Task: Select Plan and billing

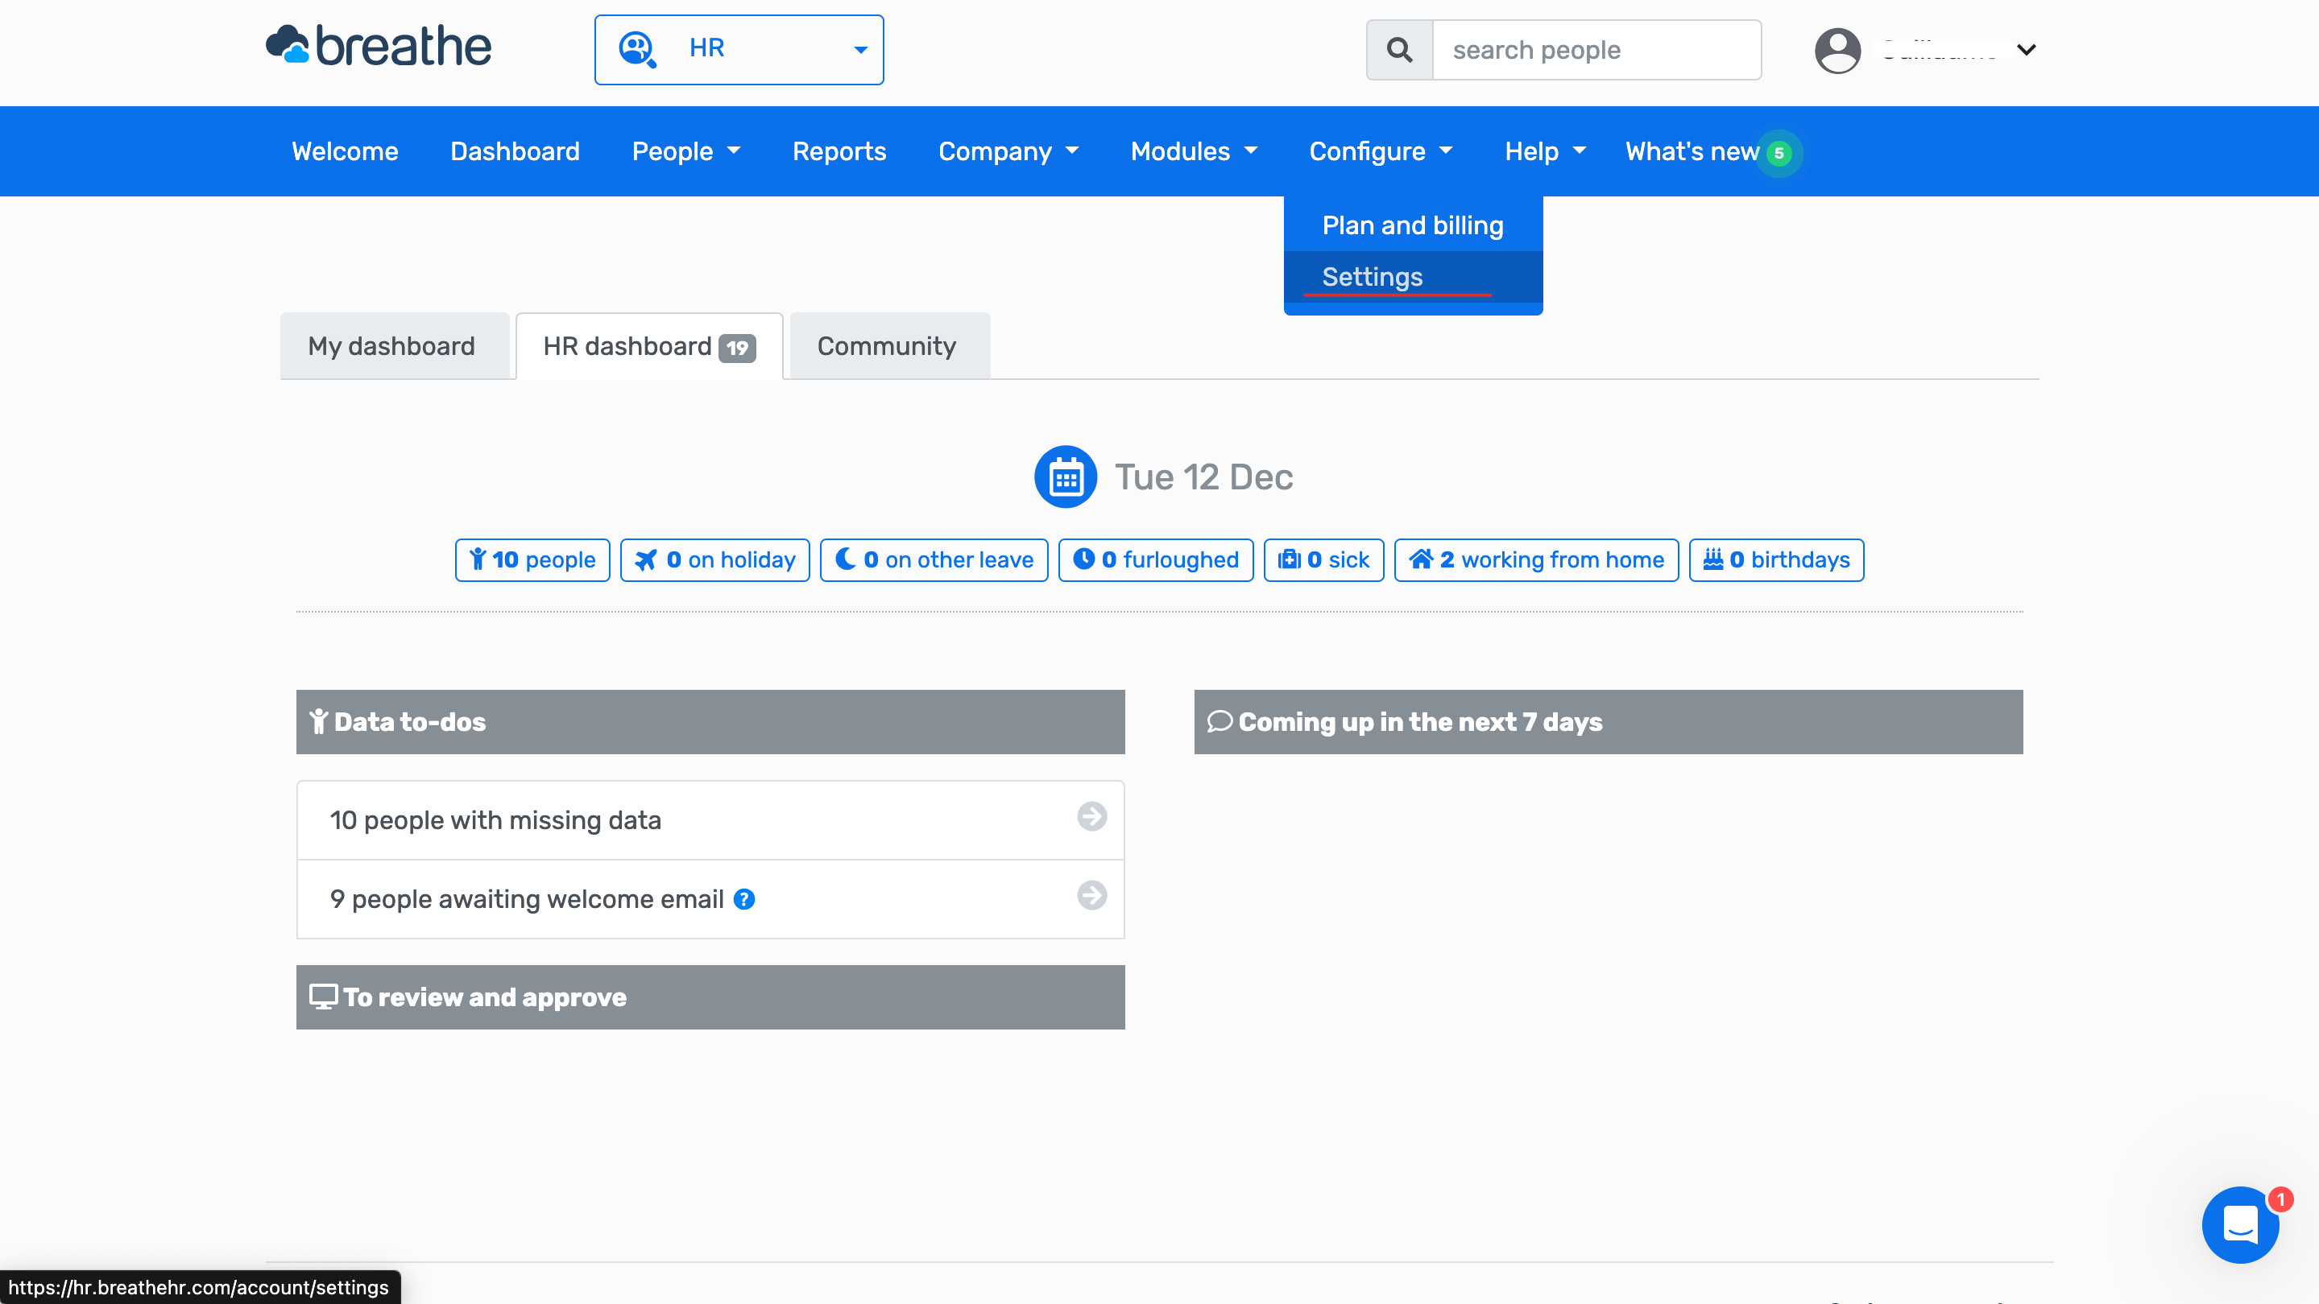Action: [x=1410, y=225]
